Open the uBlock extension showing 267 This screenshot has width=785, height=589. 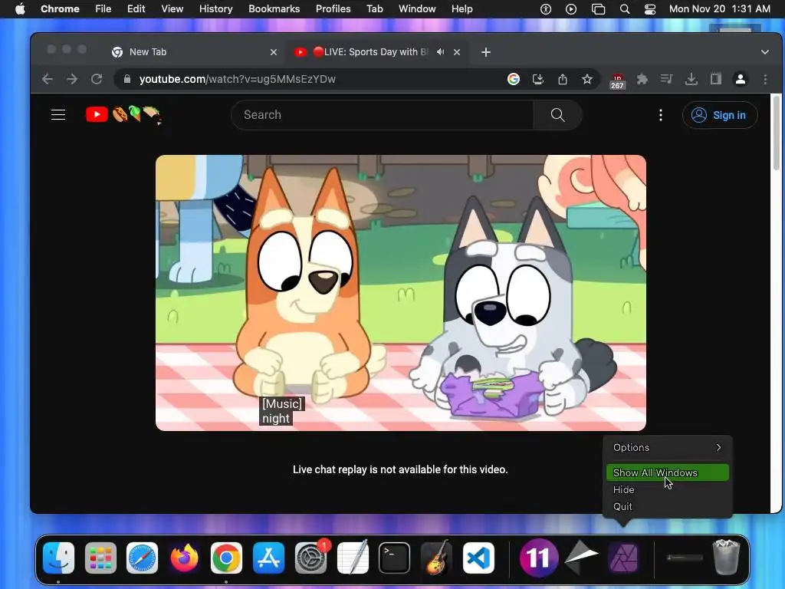tap(617, 81)
